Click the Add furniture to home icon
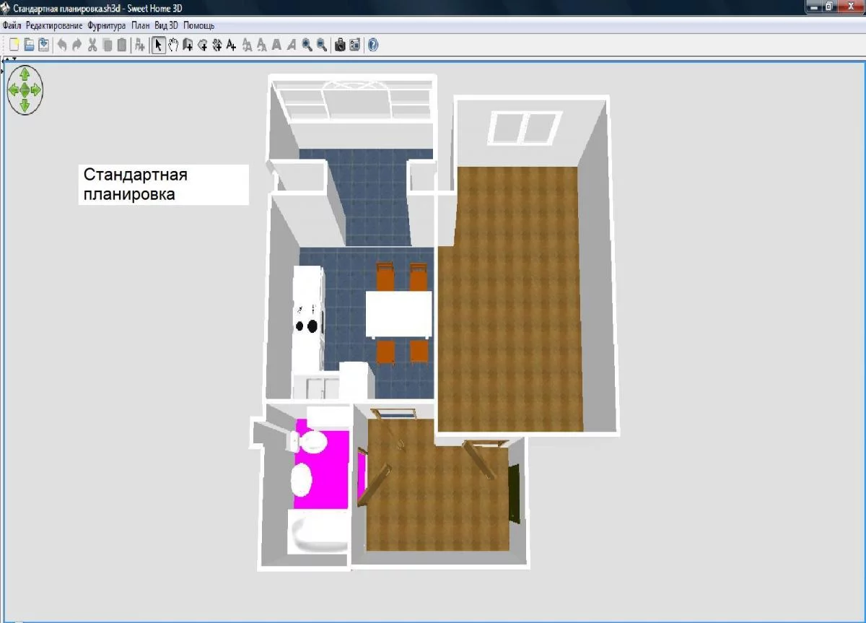 (x=140, y=45)
